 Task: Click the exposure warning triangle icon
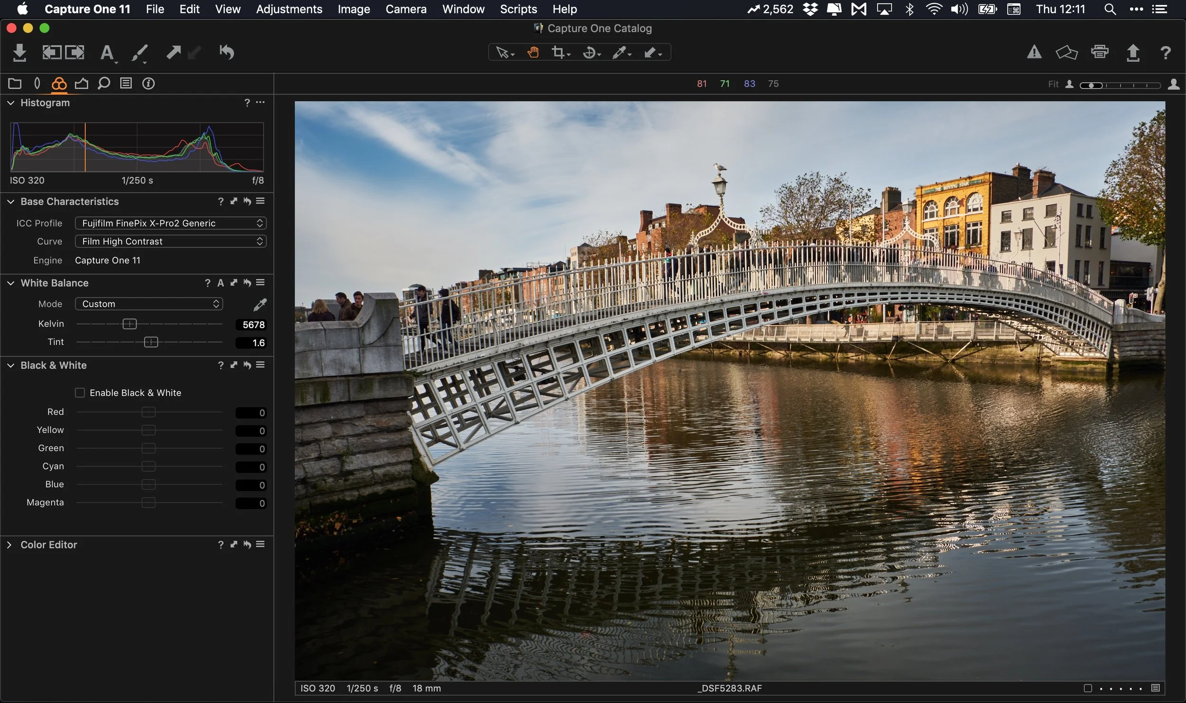(x=1034, y=52)
